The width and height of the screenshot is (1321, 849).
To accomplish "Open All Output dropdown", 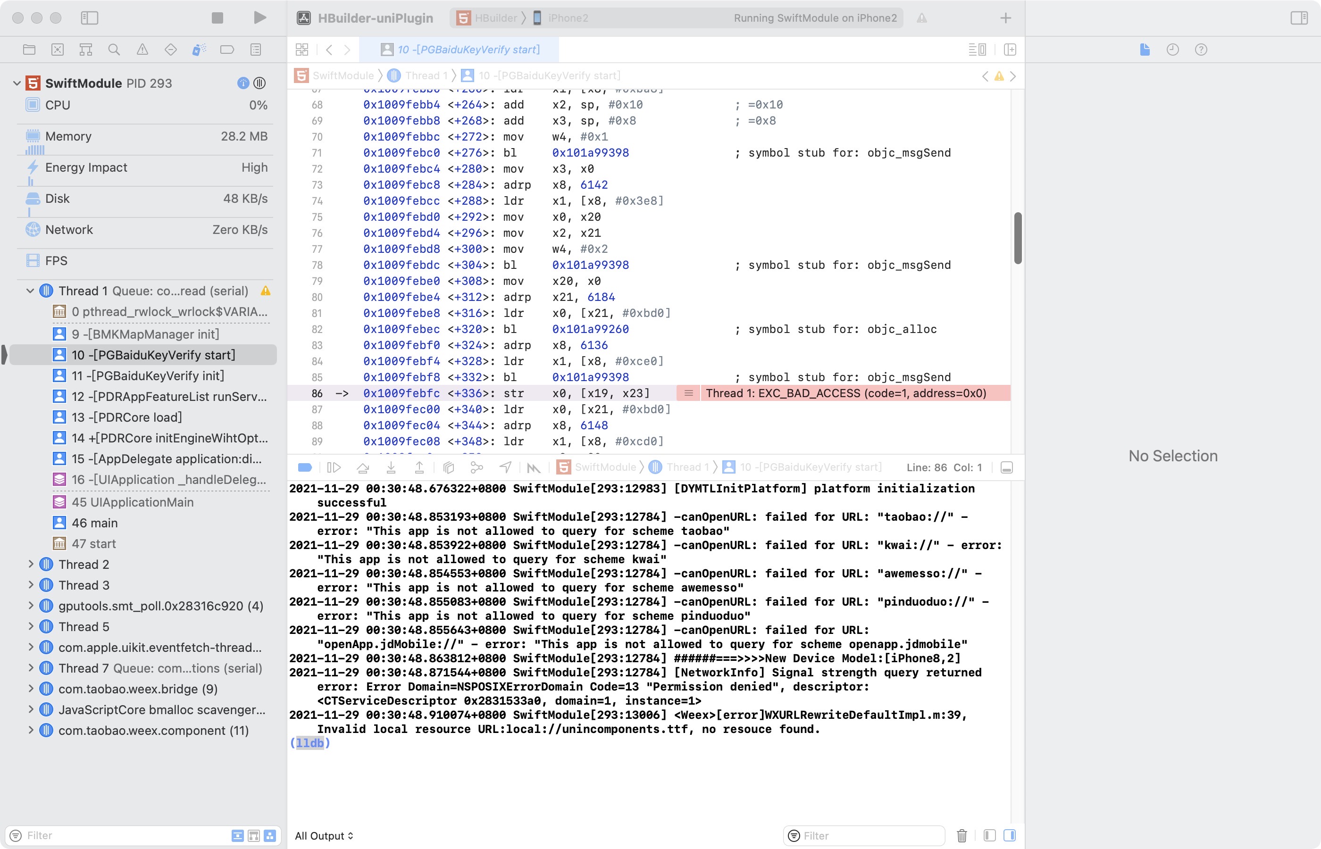I will click(x=324, y=836).
